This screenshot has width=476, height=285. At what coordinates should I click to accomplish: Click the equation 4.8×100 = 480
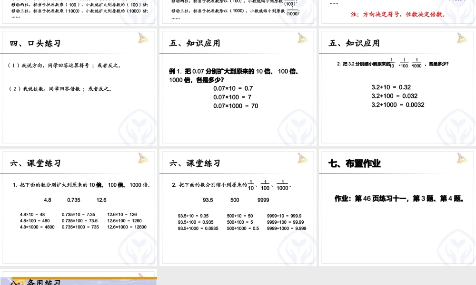tap(35, 221)
